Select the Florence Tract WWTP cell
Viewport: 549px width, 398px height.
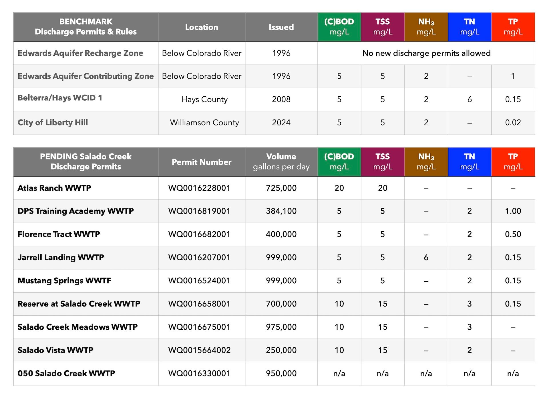tap(59, 234)
